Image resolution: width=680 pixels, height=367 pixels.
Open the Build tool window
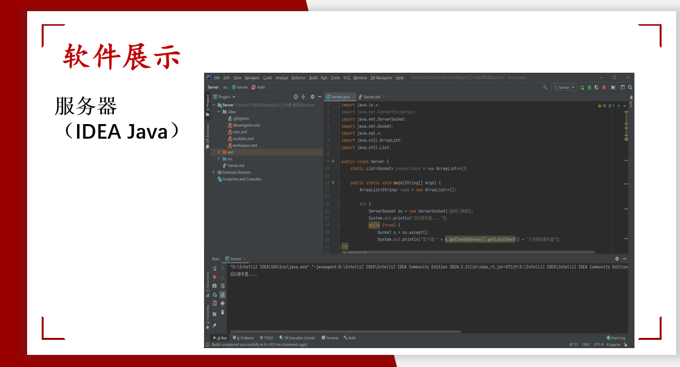(x=349, y=338)
